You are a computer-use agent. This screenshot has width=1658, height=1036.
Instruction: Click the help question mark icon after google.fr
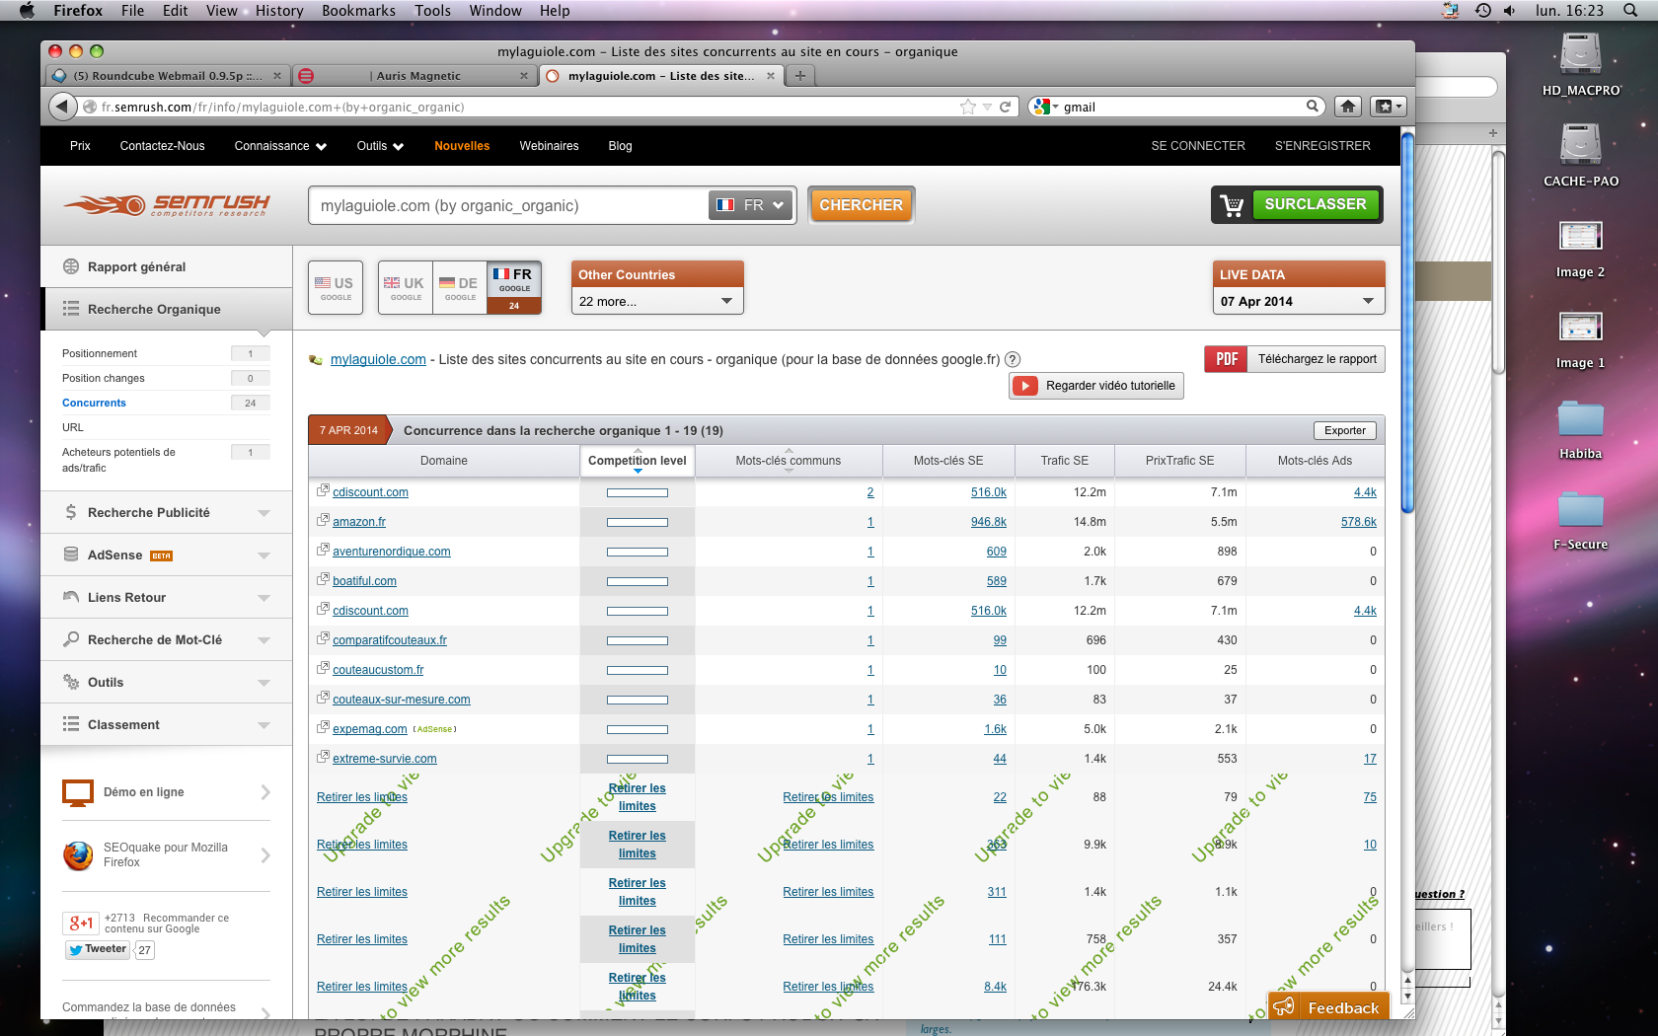[x=1013, y=359]
